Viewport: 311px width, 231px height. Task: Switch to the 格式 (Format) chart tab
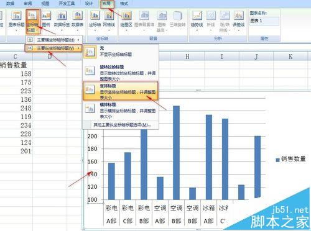coord(124,3)
